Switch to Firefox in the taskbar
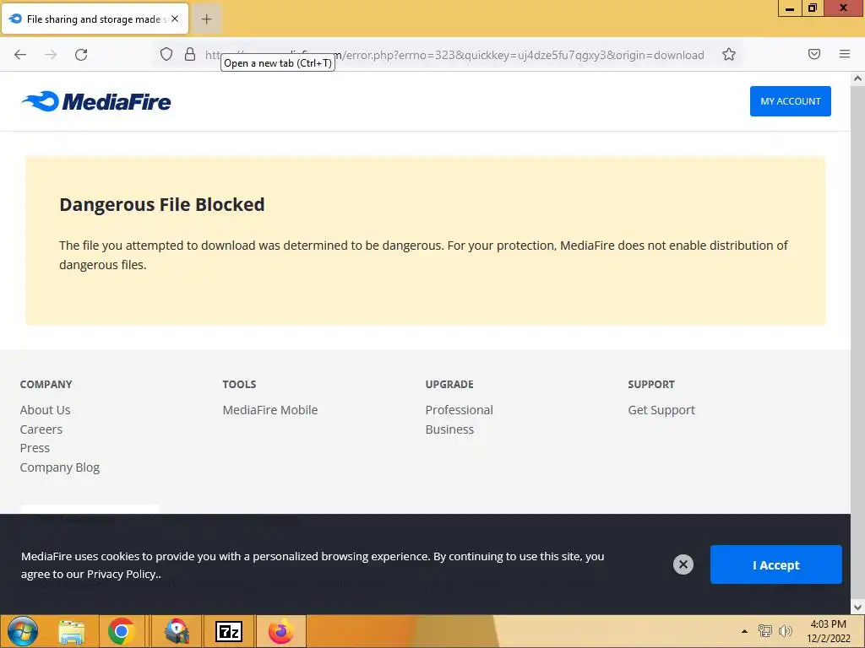The image size is (865, 648). [x=280, y=631]
